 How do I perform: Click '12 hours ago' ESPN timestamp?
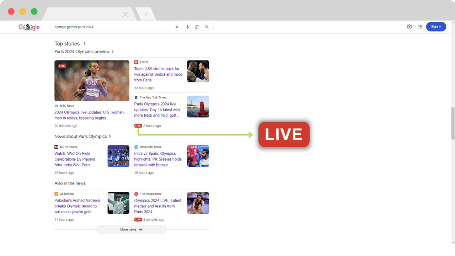coord(144,88)
